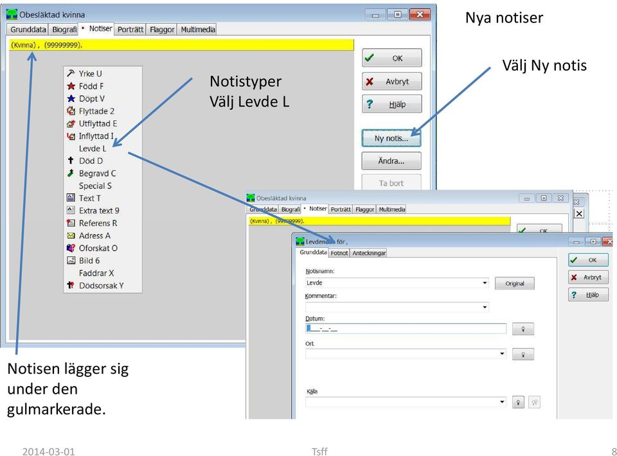
Task: Select the yellow (Kvinna), (99999999) row
Action: (182, 45)
